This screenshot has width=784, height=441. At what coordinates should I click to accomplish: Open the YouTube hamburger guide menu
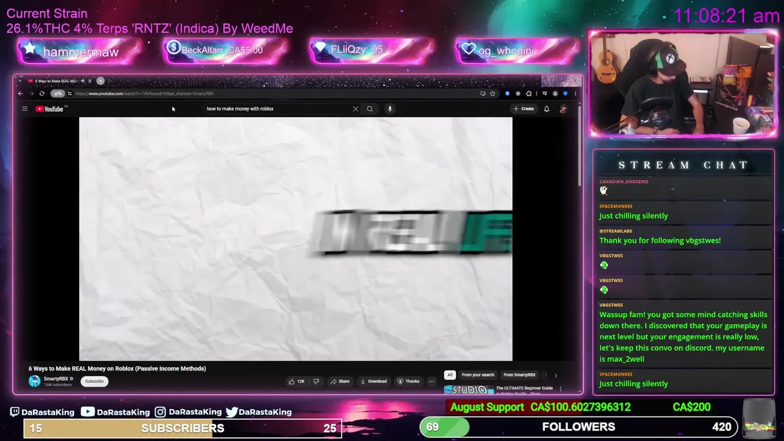point(24,109)
